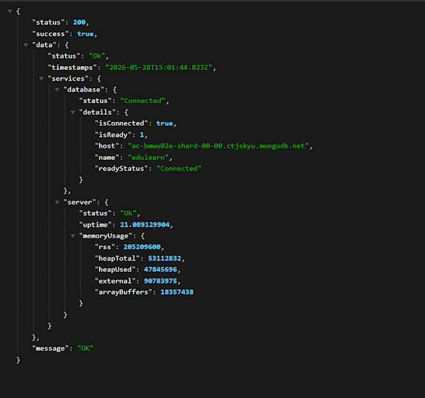This screenshot has height=398, width=425.
Task: Collapse the database "details" object
Action: 72,112
